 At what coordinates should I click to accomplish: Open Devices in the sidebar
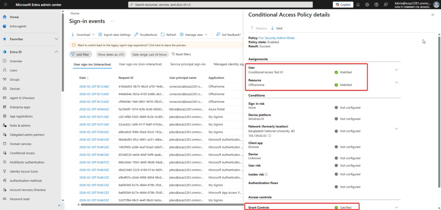[x=15, y=89]
